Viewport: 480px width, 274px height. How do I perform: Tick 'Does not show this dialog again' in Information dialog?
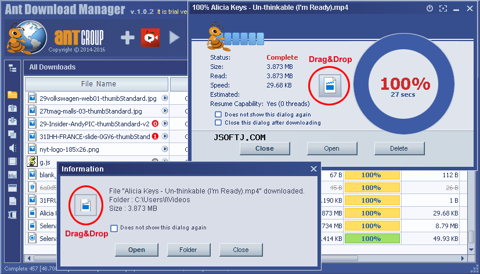[x=114, y=228]
